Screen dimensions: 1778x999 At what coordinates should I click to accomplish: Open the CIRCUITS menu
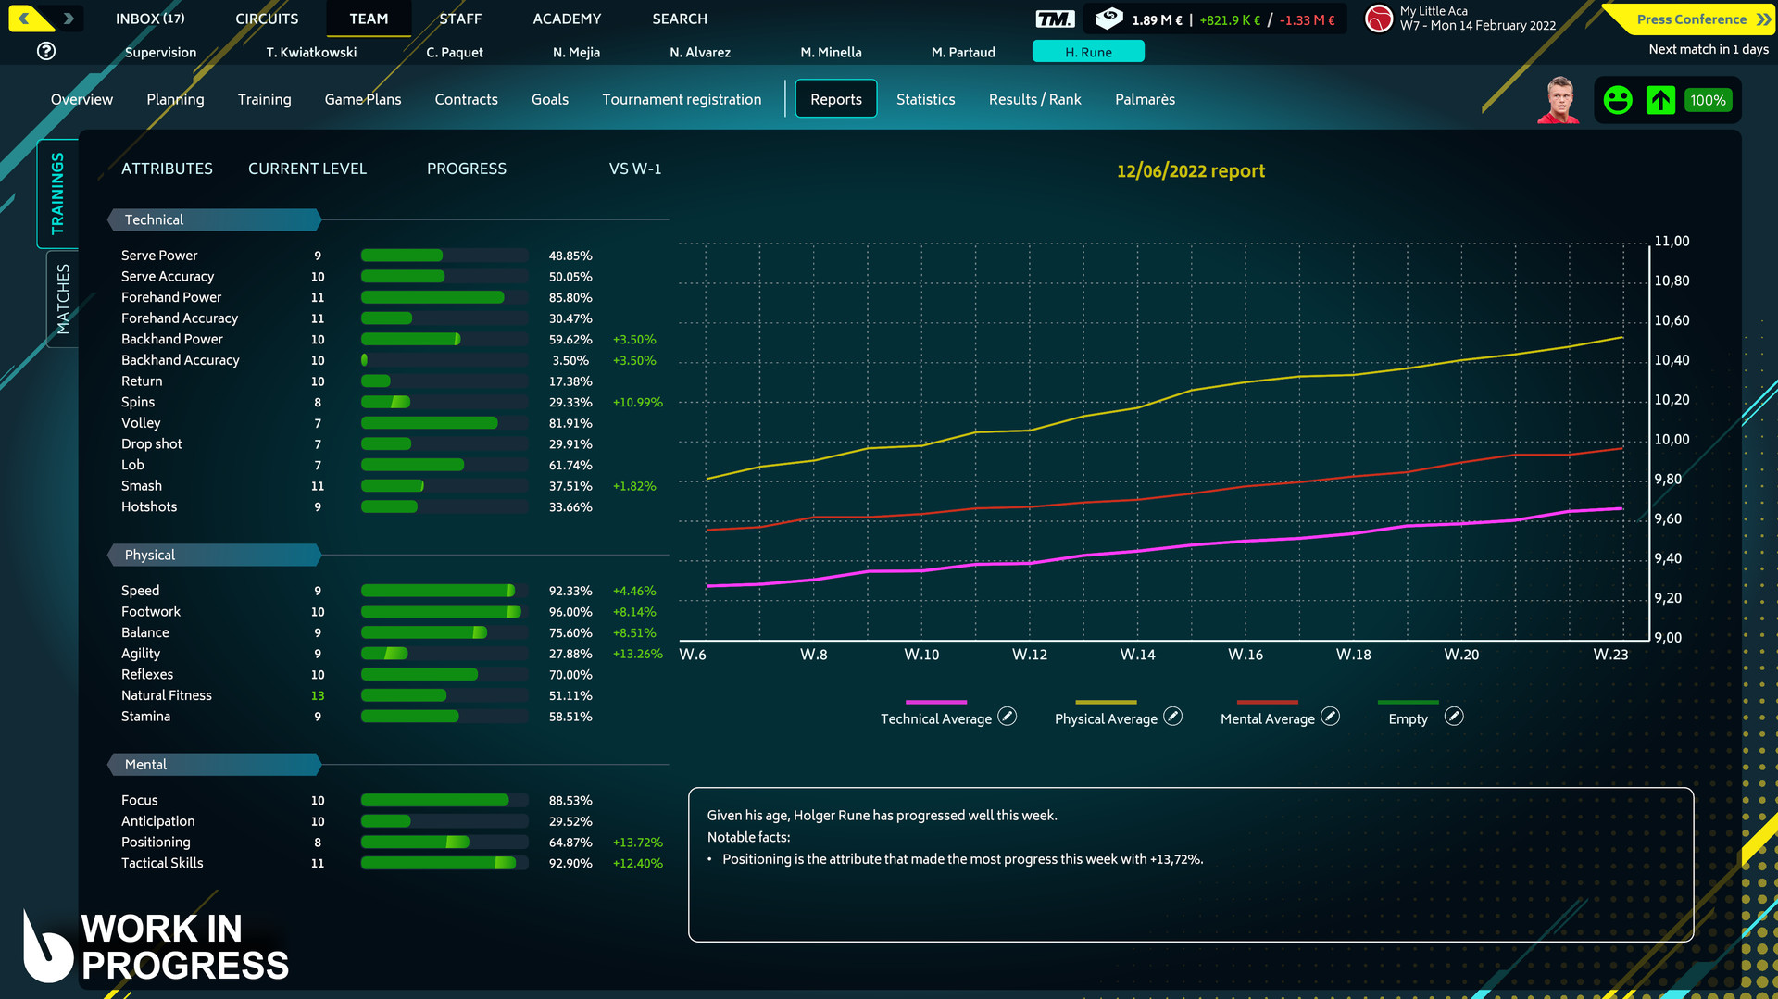pyautogui.click(x=267, y=19)
